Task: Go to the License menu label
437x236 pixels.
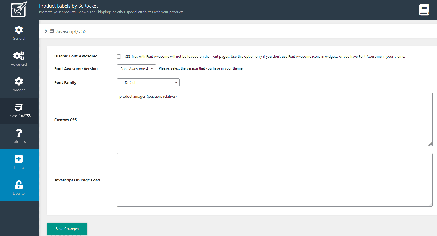Action: tap(19, 194)
